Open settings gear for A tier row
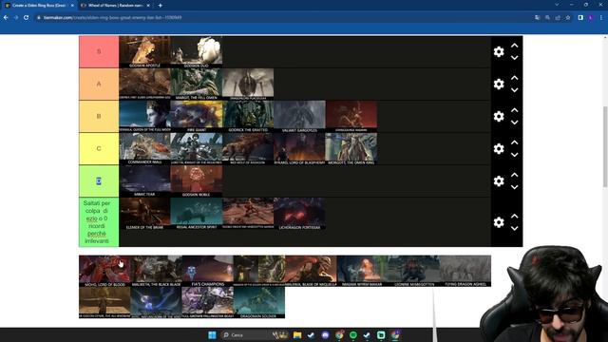 (x=499, y=85)
